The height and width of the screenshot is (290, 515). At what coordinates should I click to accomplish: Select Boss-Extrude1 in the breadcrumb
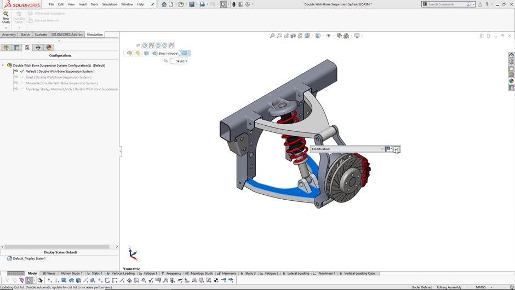[168, 54]
